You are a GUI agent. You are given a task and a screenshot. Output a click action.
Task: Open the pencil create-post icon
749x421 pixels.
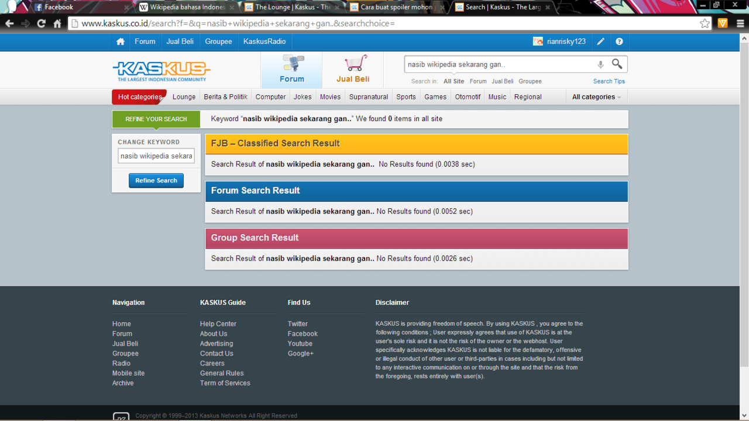point(600,42)
